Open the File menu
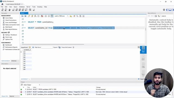174x98 pixels. pyautogui.click(x=2, y=7)
